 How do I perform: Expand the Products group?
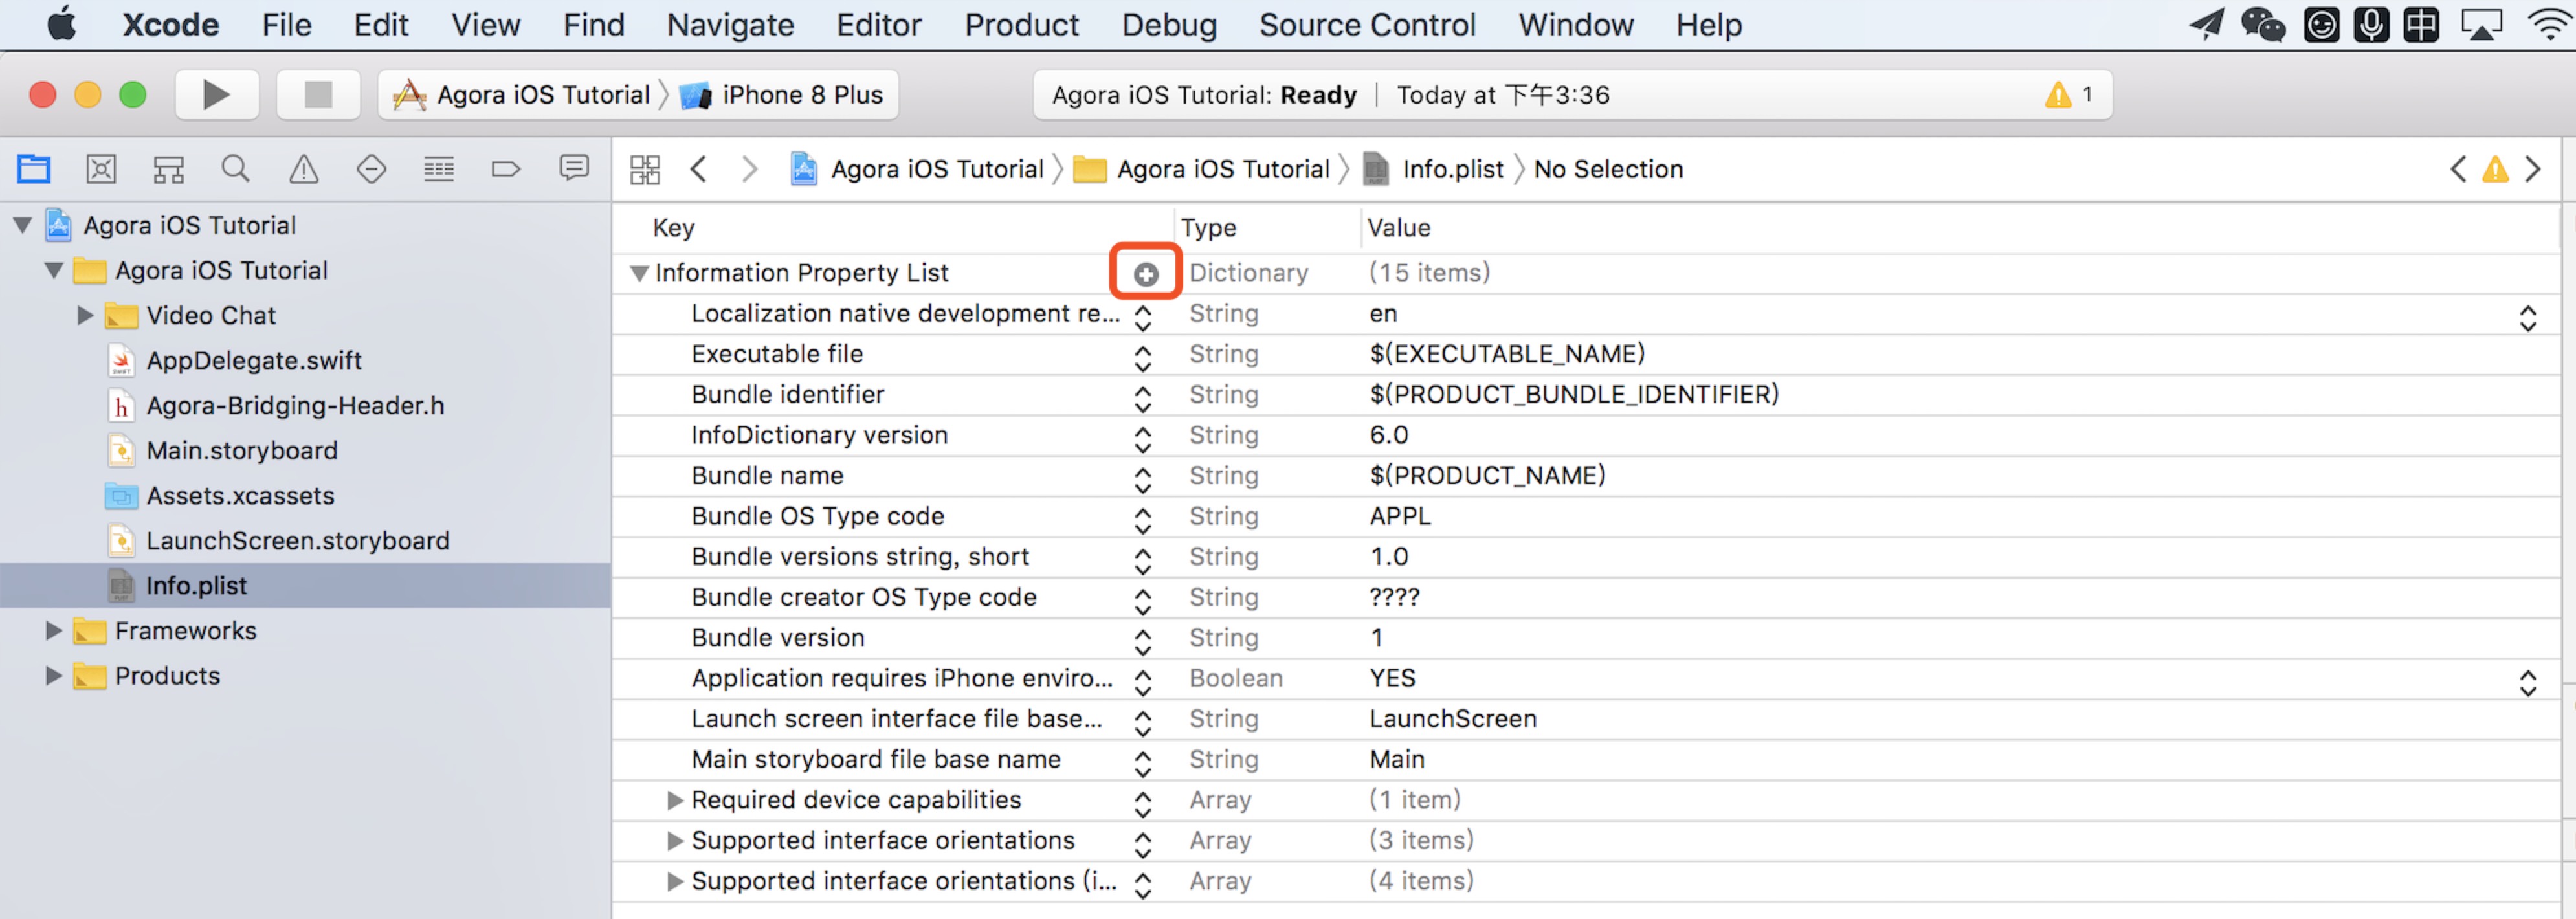[x=54, y=676]
